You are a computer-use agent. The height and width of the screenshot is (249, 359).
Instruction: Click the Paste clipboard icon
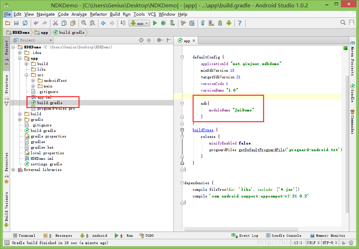[73, 23]
